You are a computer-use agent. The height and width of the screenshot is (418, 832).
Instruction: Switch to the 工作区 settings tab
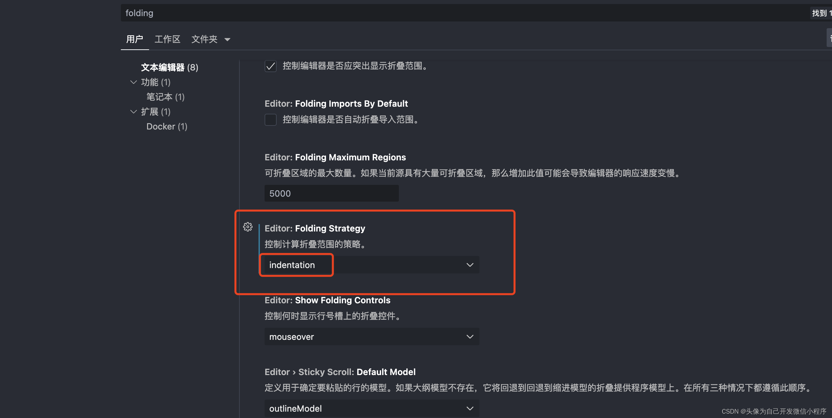coord(167,39)
